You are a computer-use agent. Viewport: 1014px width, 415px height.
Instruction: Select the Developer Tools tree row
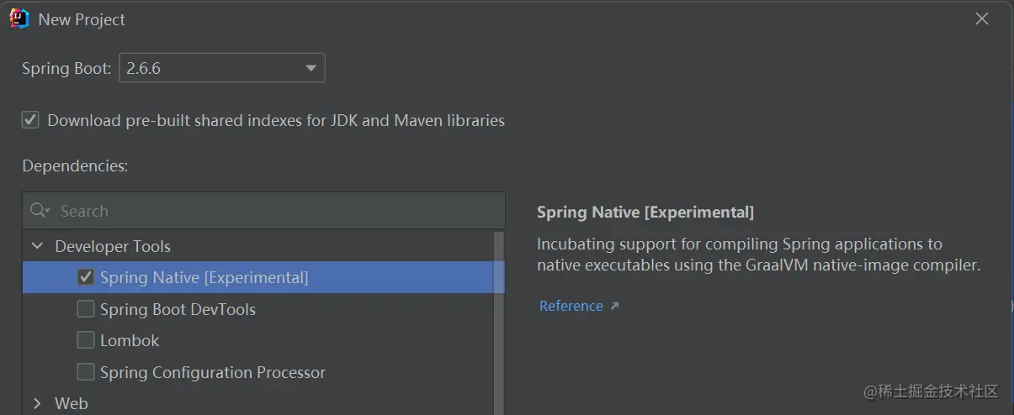(x=257, y=246)
